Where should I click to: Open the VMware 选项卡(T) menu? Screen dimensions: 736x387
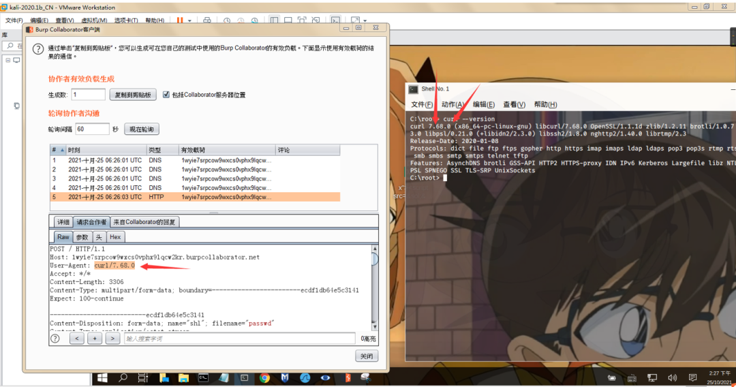click(126, 20)
